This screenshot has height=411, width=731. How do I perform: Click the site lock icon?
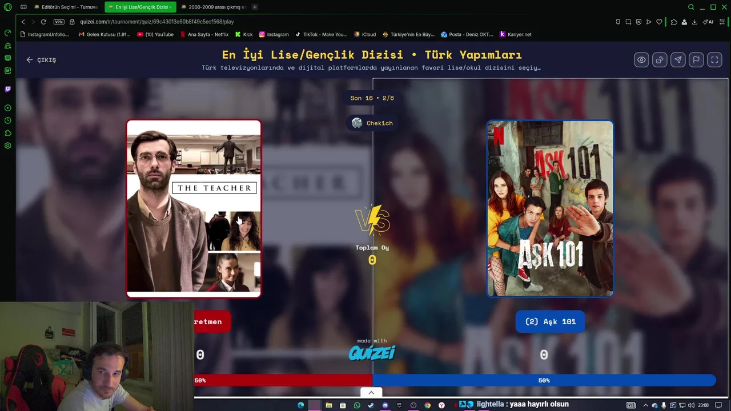coord(73,22)
